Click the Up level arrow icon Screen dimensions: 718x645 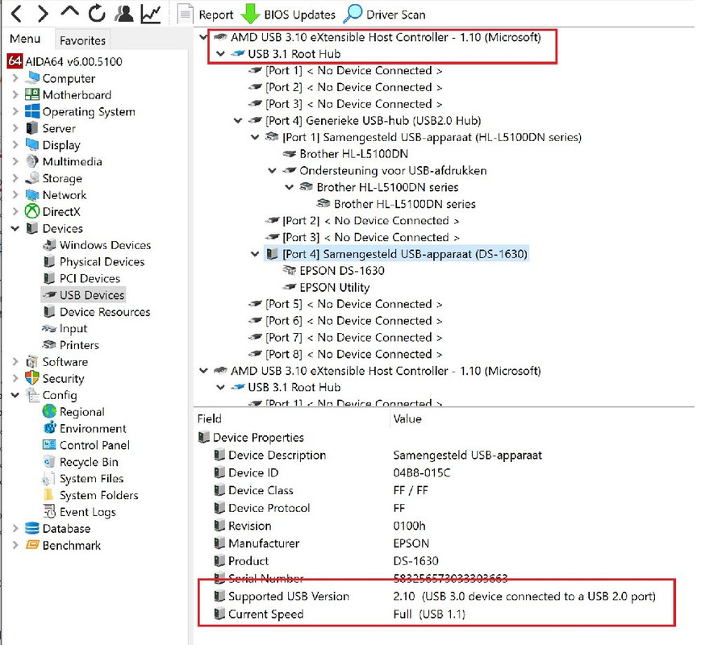pyautogui.click(x=69, y=12)
